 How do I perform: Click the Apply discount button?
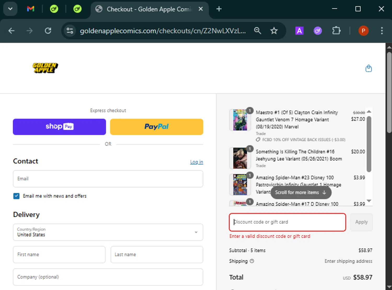point(361,222)
